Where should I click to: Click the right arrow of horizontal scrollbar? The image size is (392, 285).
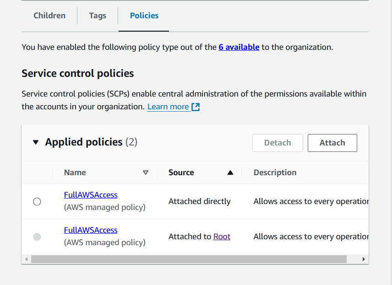(364, 259)
